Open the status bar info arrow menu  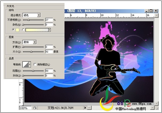[85, 108]
